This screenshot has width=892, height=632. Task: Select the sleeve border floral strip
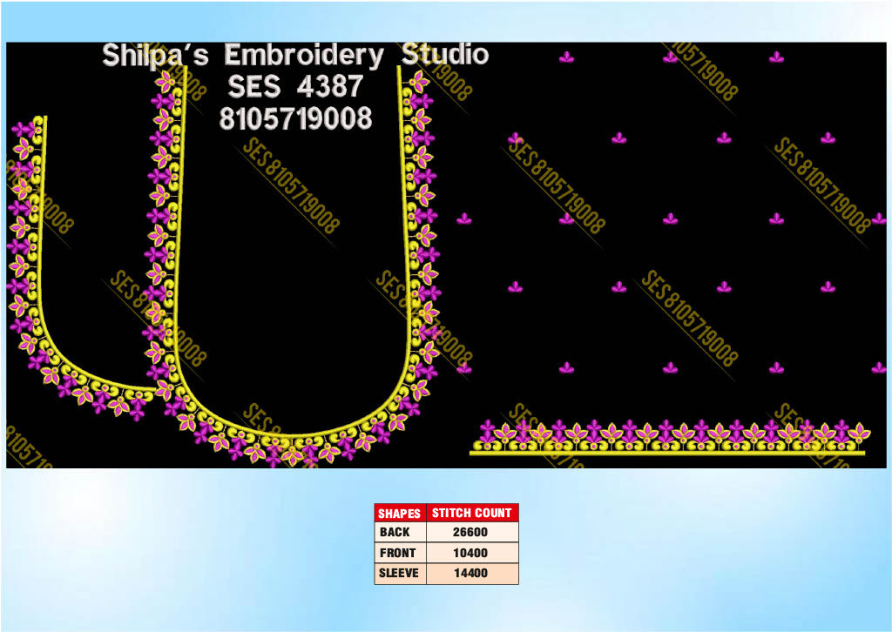point(670,438)
